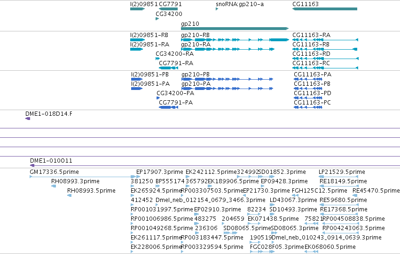The width and height of the screenshot is (400, 254).
Task: Click the gp210-RB transcript glyph
Action: (235, 40)
